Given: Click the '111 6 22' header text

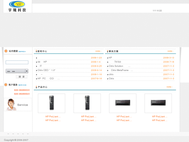Looking at the screenshot, I should [157, 11].
